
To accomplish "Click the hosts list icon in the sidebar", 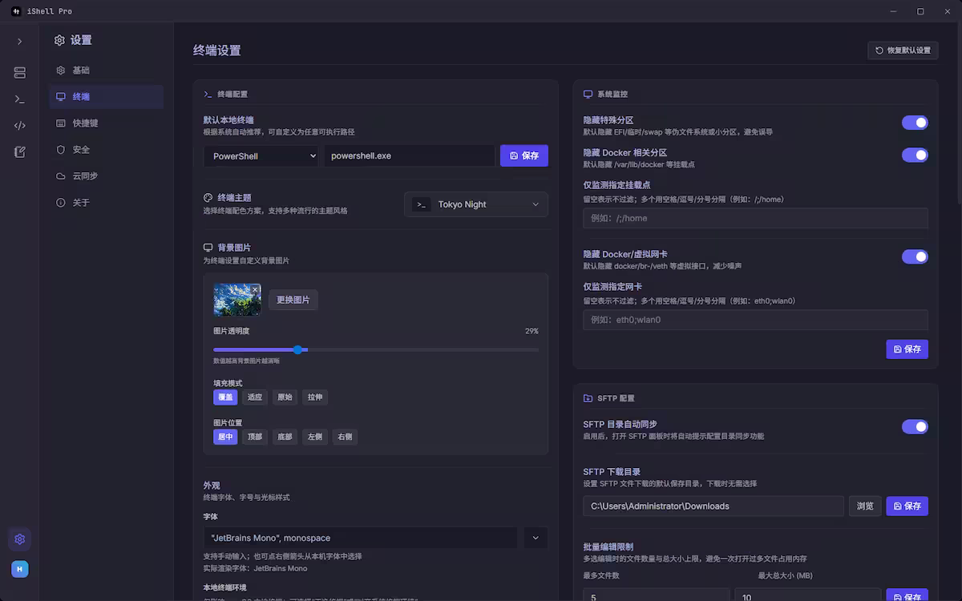I will 19,72.
